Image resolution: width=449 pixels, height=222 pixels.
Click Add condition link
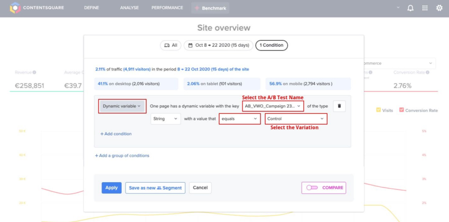(116, 134)
